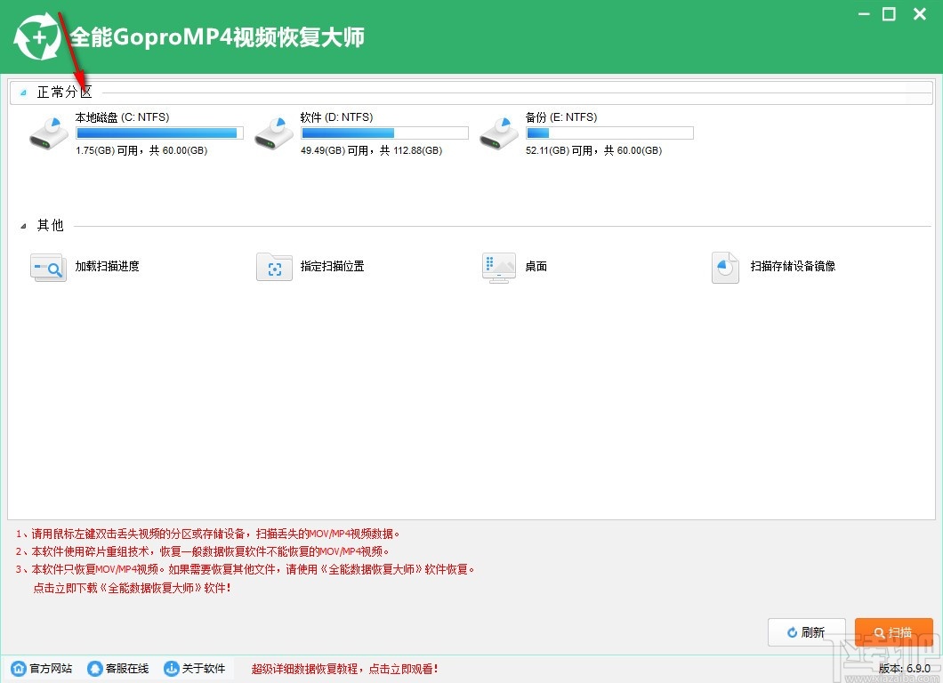The height and width of the screenshot is (683, 943).
Task: Click the D: drive usage bar
Action: (384, 133)
